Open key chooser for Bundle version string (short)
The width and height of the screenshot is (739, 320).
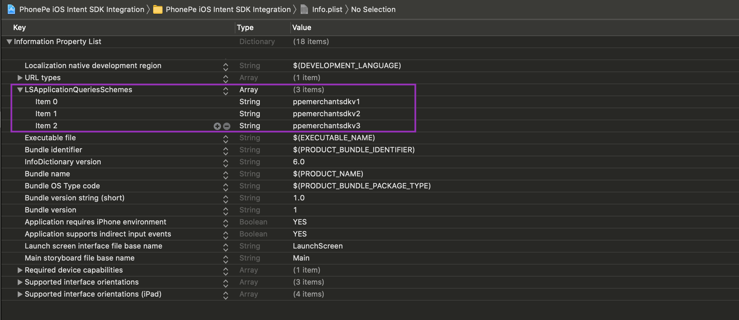pos(226,199)
